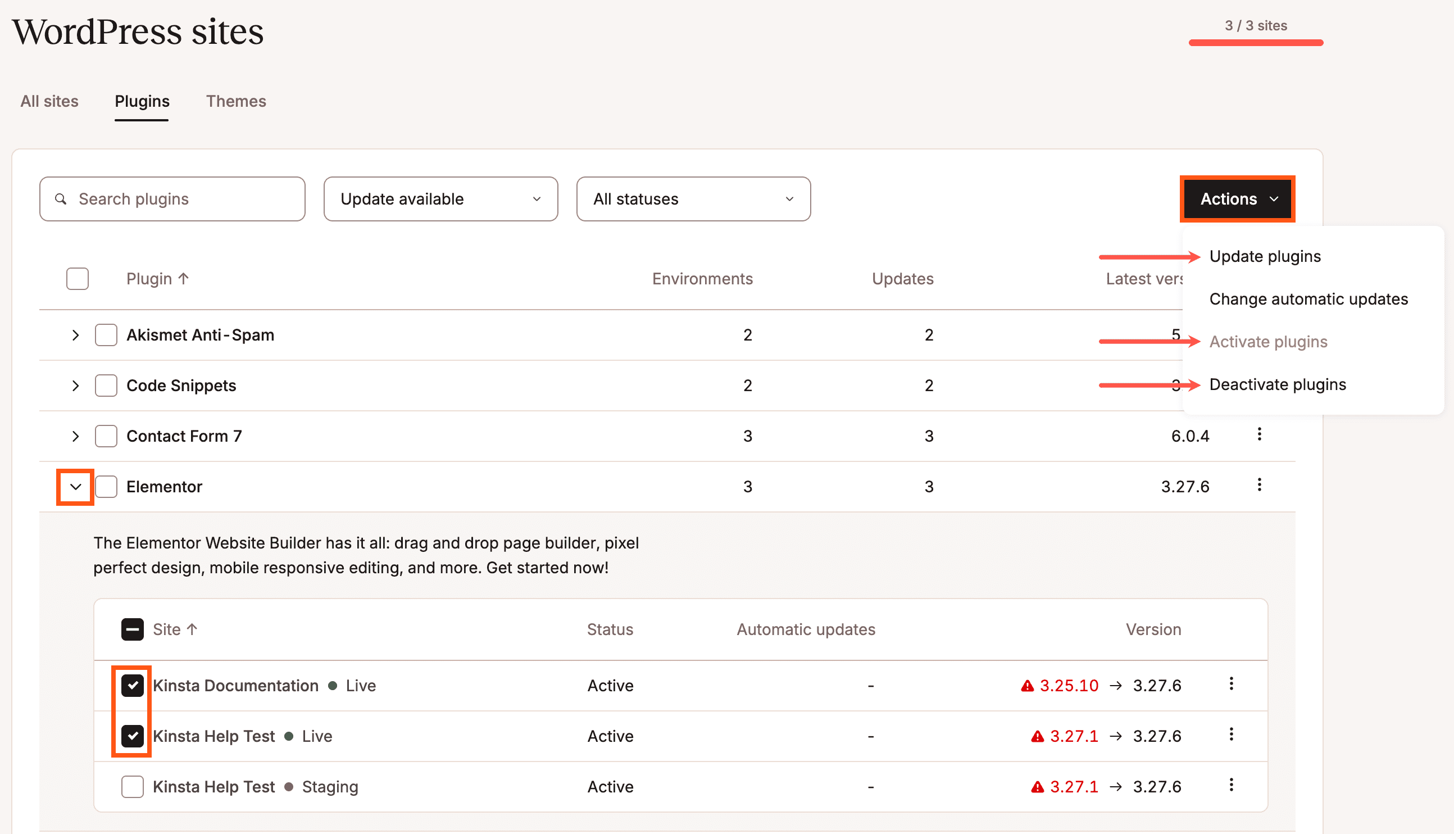Click the Actions dropdown button
Screen dimensions: 1454x834
1237,199
